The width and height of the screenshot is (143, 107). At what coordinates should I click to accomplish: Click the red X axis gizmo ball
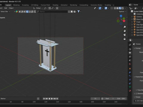(124, 21)
